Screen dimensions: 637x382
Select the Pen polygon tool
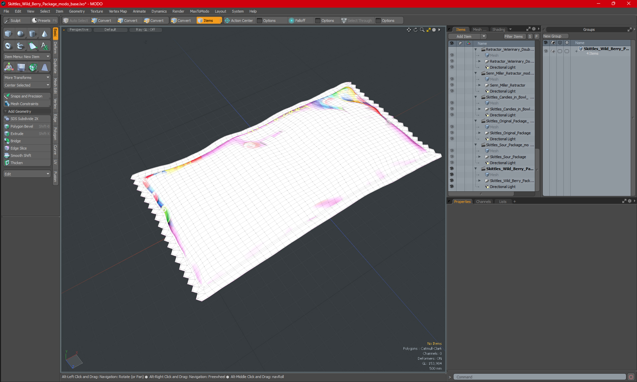pos(33,46)
